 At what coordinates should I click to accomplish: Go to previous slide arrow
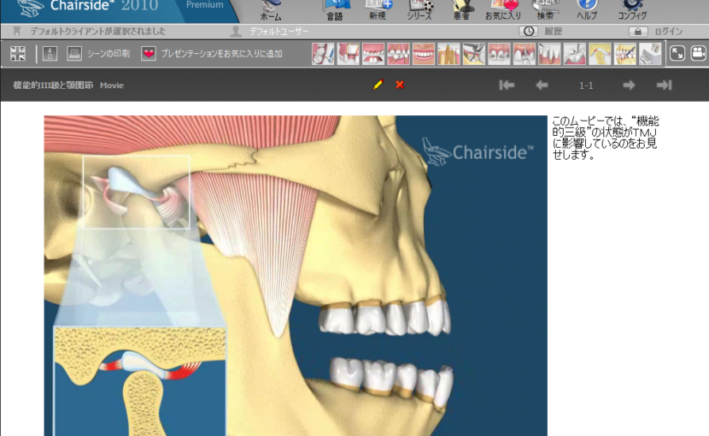pyautogui.click(x=542, y=85)
